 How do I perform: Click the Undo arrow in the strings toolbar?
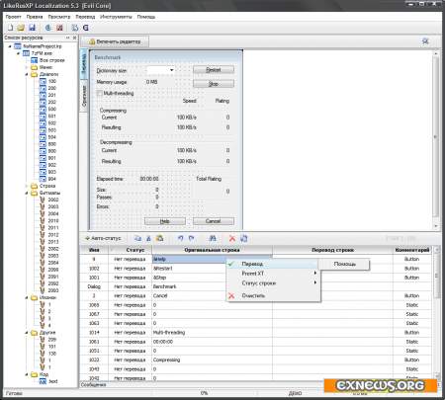coord(180,238)
